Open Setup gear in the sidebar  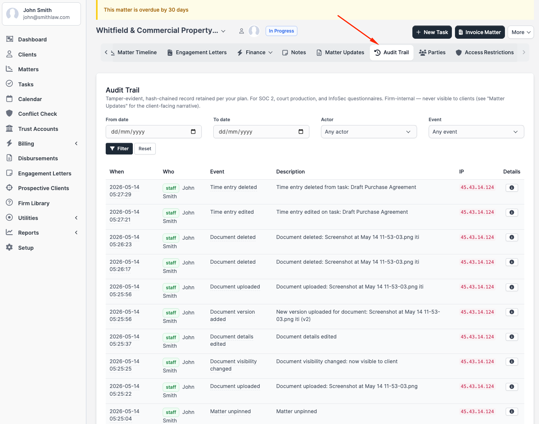click(9, 247)
